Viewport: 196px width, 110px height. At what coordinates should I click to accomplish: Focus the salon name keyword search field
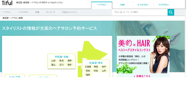[140, 12]
